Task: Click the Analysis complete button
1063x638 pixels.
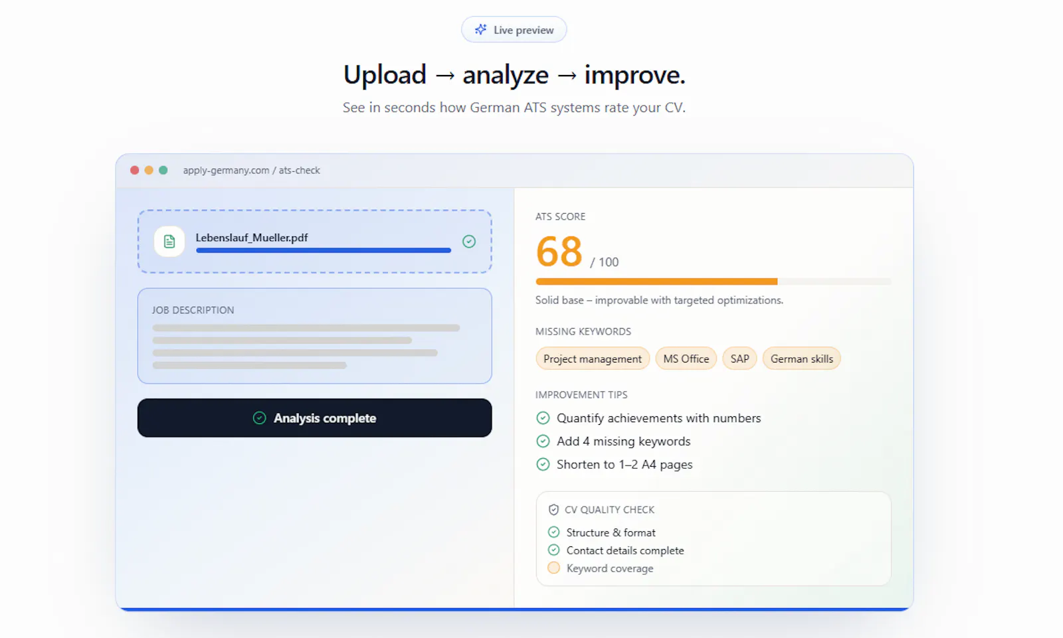Action: coord(315,418)
